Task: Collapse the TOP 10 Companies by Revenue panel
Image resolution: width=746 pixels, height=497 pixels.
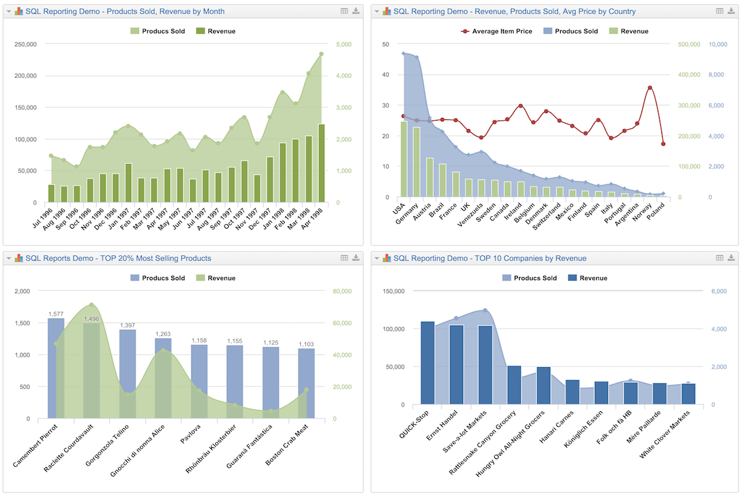Action: coord(377,258)
